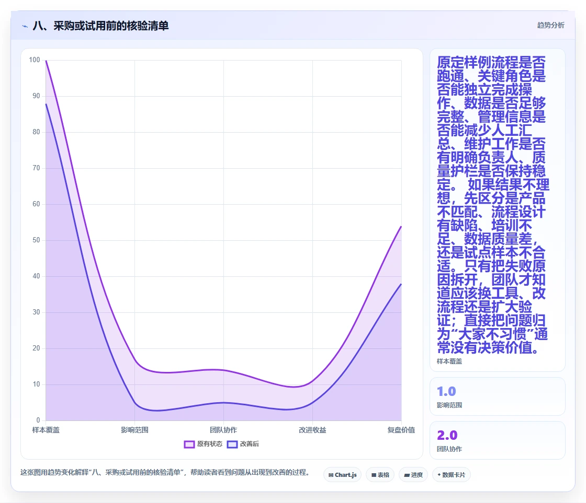The width and height of the screenshot is (586, 503).
Task: Click the 团队协作 x-axis label
Action: pos(223,430)
